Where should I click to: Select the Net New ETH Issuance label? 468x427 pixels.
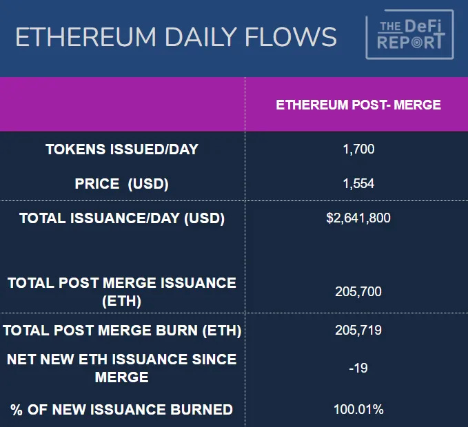pos(121,368)
